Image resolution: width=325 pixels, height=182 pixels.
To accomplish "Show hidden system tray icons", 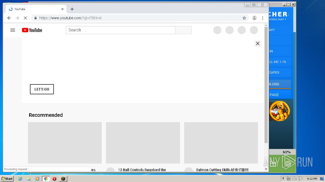I will [x=283, y=179].
